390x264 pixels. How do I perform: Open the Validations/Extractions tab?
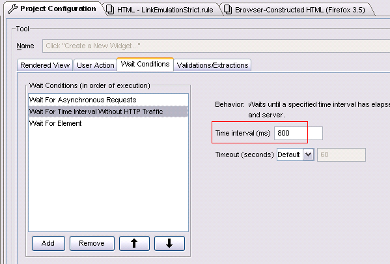212,65
